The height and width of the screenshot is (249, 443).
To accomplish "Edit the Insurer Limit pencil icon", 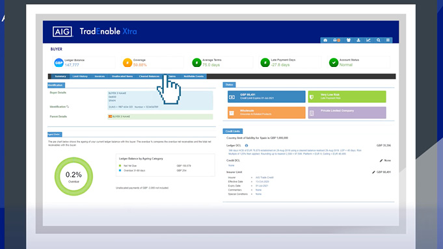I will (x=373, y=172).
